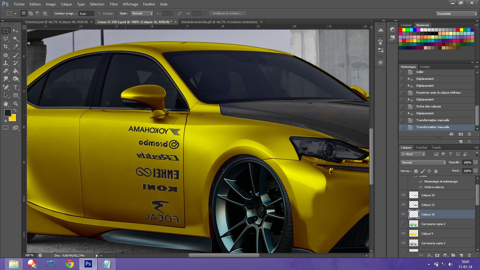This screenshot has height=270, width=480.
Task: Click the yellow background color swatch
Action: coord(12,118)
